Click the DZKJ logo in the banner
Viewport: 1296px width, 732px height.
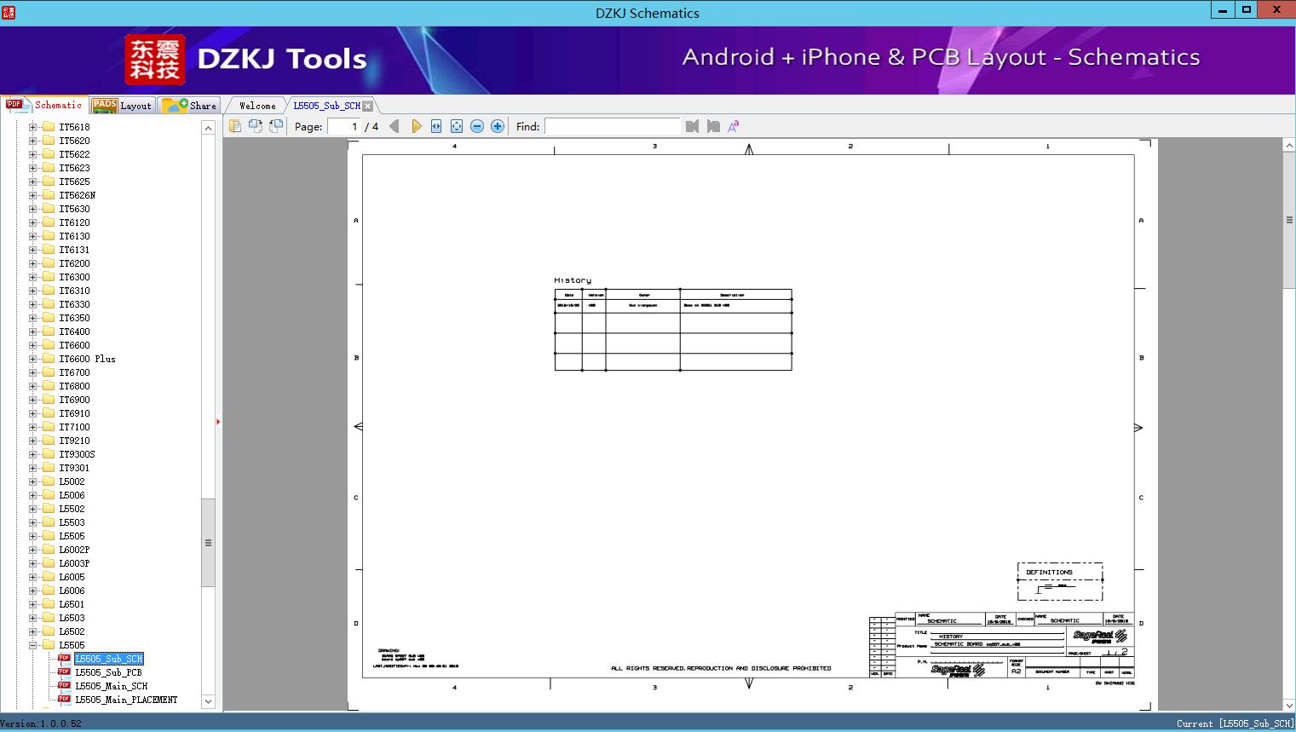(x=154, y=60)
